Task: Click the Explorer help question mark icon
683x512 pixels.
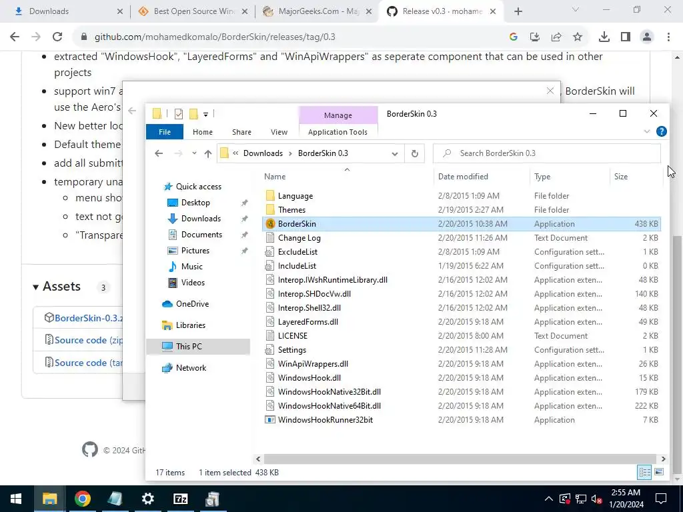Action: click(661, 131)
